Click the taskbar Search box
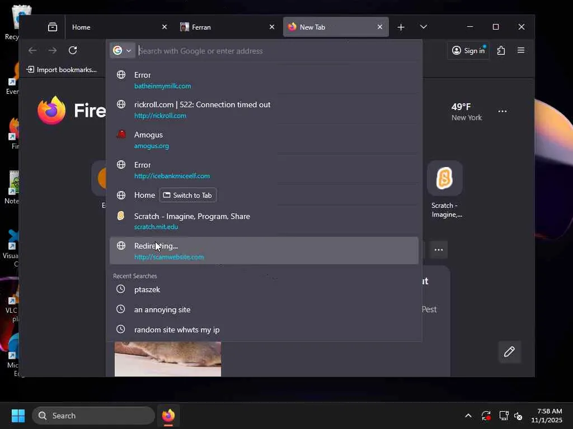Image resolution: width=573 pixels, height=429 pixels. click(x=93, y=416)
